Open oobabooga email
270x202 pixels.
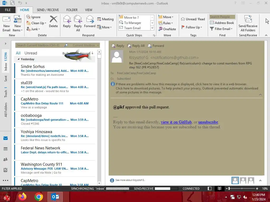tap(55, 119)
